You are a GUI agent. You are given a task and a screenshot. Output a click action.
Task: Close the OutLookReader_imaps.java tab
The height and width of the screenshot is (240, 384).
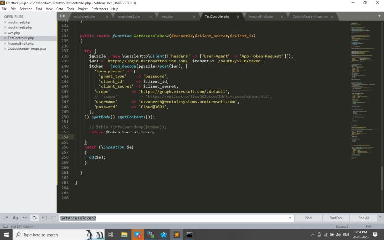tap(332, 17)
